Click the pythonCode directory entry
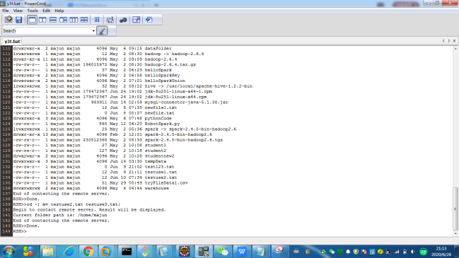 158,119
